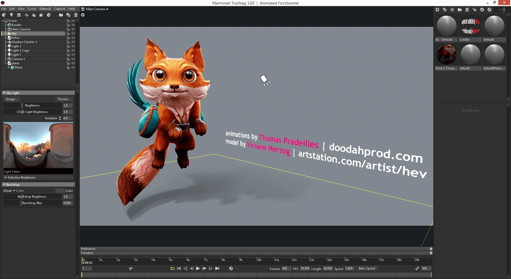Screen dimensions: 511x279
Task: Add a new camera from scene toolbar
Action: (x=19, y=15)
